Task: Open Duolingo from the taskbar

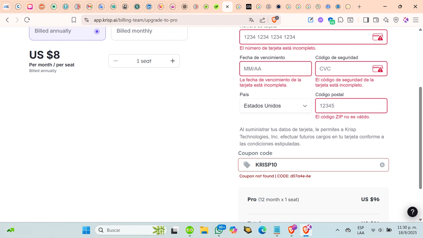Action: pyautogui.click(x=190, y=230)
